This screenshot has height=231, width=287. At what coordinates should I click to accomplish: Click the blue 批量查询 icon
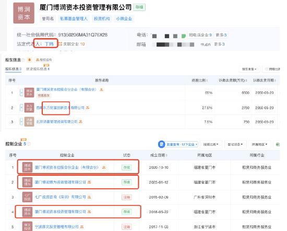(x=161, y=144)
